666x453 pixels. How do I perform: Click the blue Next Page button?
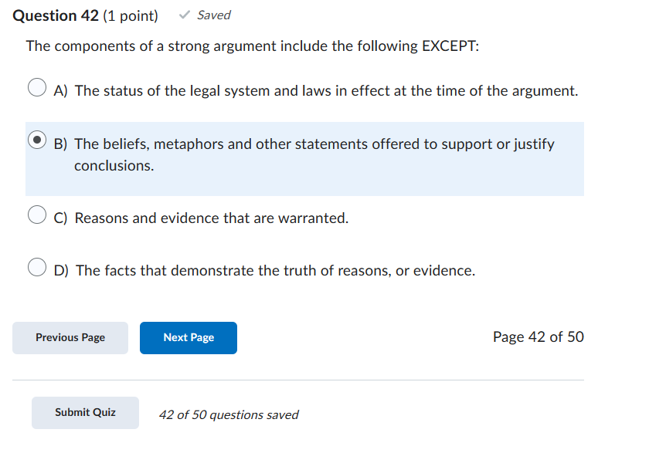tap(188, 337)
